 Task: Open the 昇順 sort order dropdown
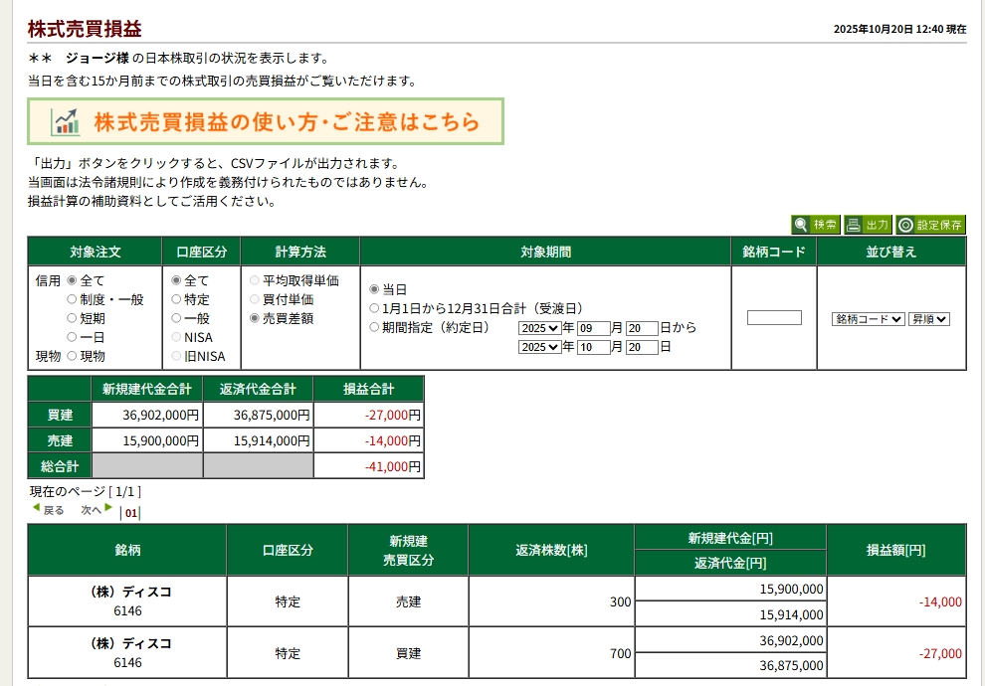(928, 319)
